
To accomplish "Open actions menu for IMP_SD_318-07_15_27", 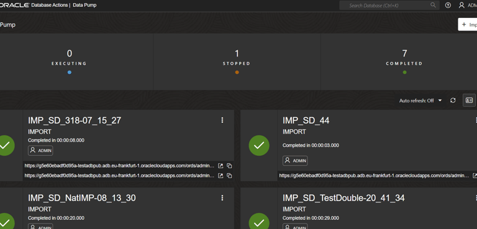I will point(222,120).
